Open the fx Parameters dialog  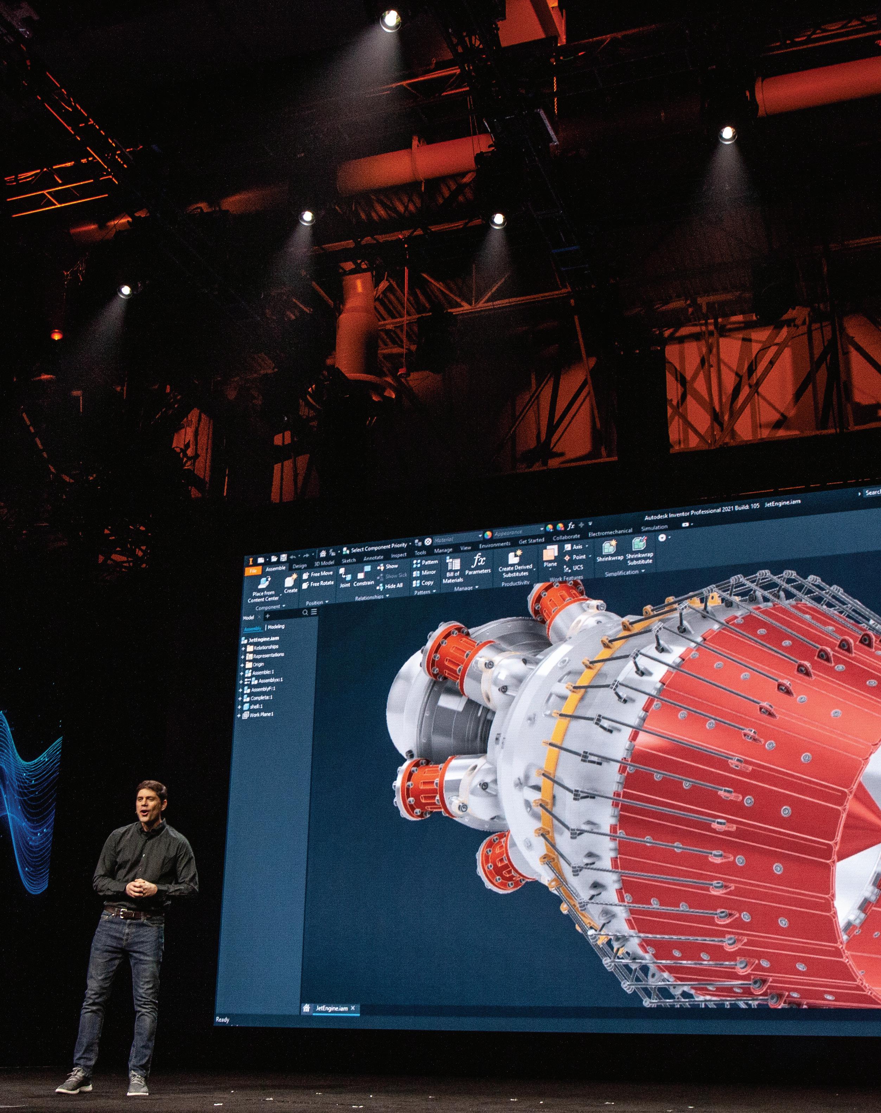point(478,564)
